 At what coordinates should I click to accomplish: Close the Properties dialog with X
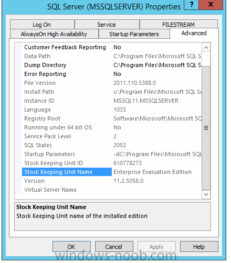click(x=211, y=4)
